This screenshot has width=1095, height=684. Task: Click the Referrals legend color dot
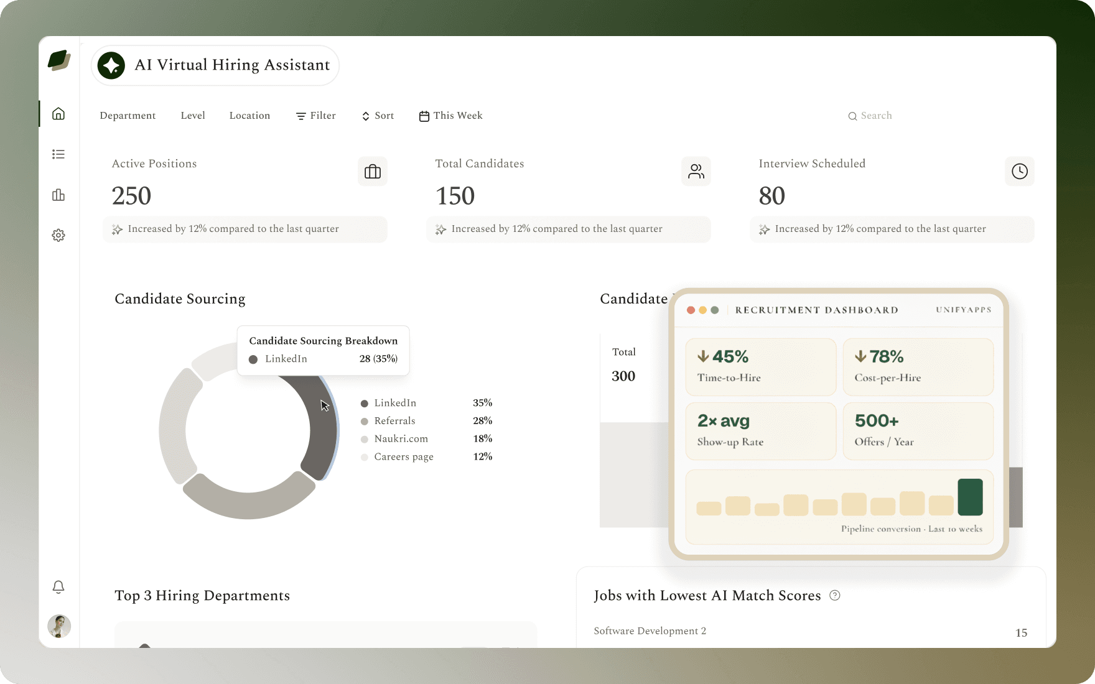[x=365, y=422]
